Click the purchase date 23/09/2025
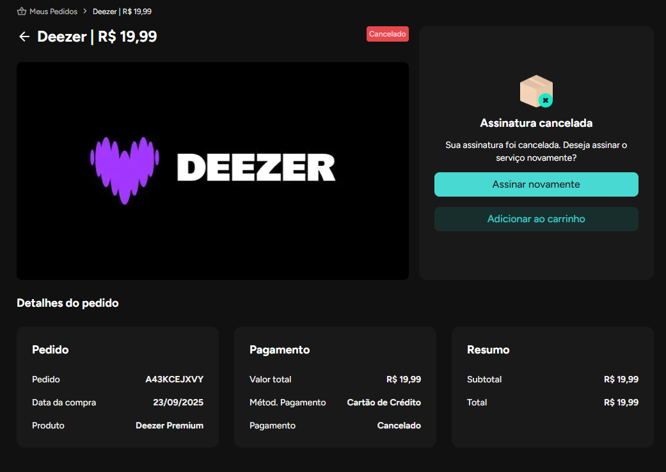 (178, 402)
